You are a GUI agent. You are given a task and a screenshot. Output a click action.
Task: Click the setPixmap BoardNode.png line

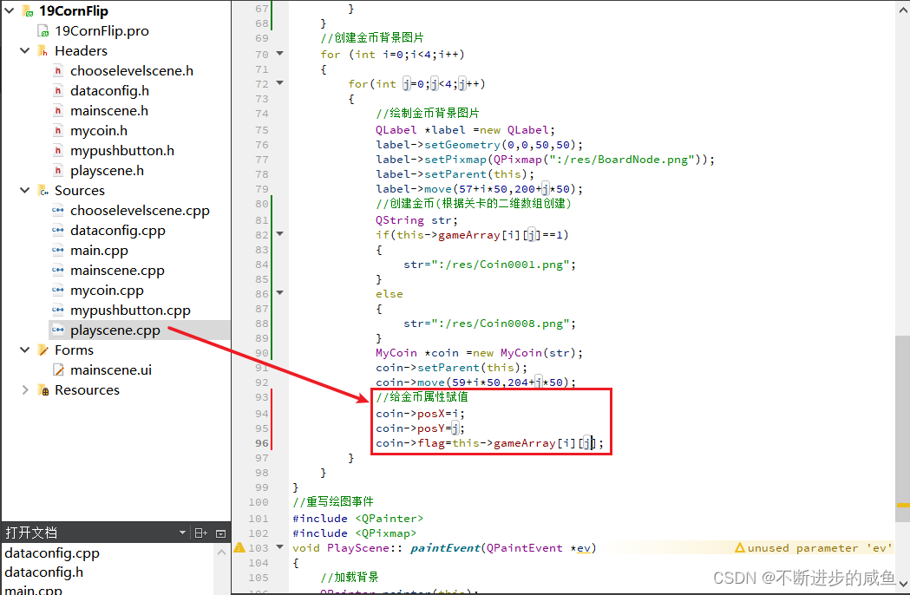point(545,159)
